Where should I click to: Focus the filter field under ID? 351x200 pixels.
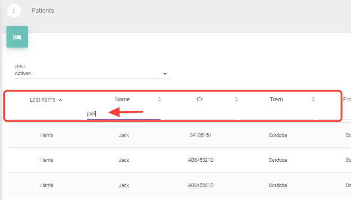coord(201,114)
